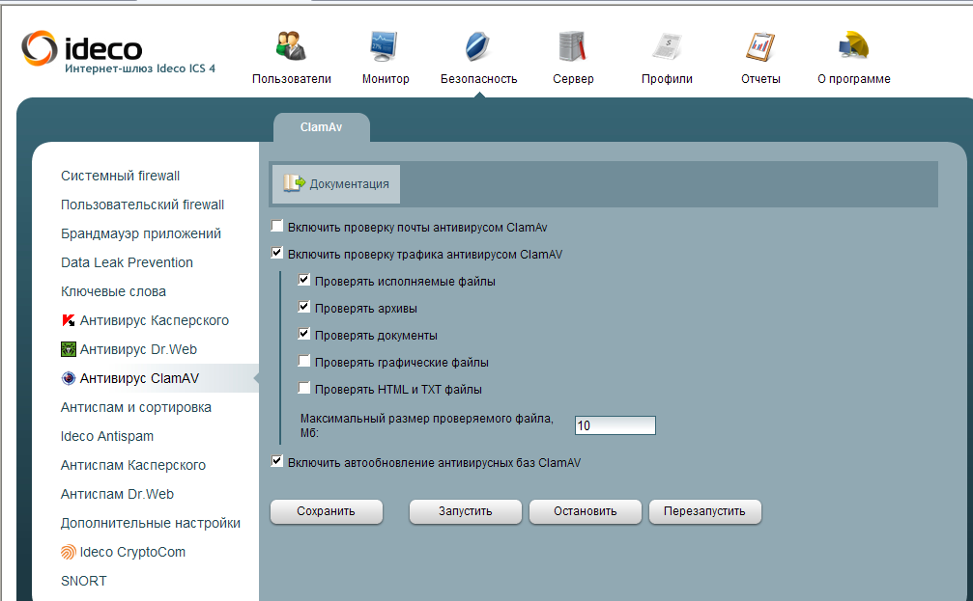Screen dimensions: 973x601
Task: Enable Проверять HTML и TXT файлы
Action: point(304,388)
